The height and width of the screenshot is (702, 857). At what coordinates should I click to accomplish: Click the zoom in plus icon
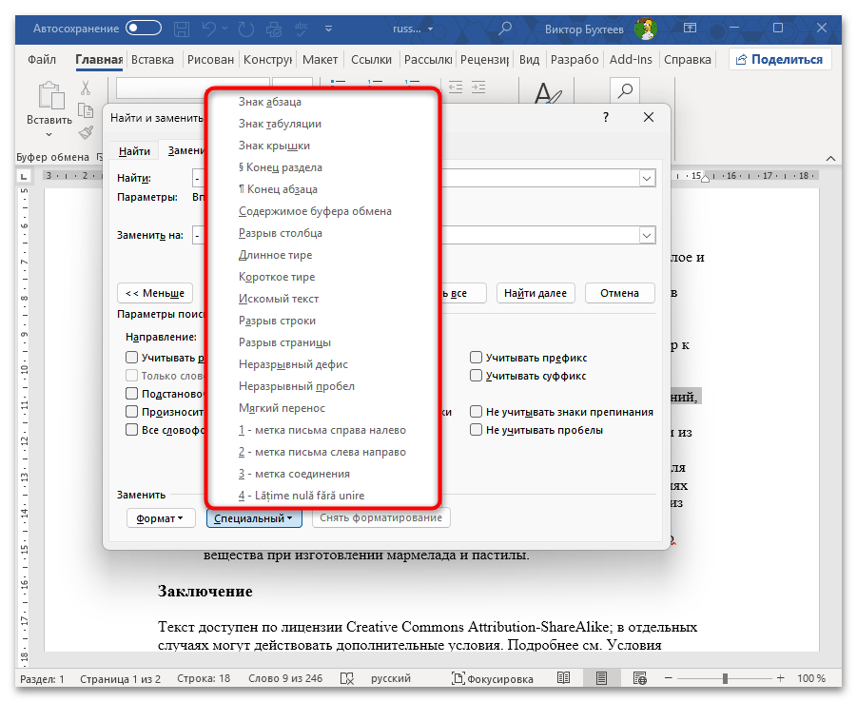(x=779, y=678)
